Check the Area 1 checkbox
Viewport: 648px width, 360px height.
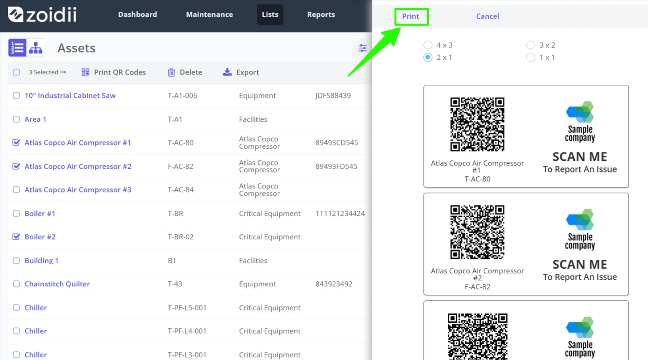16,119
